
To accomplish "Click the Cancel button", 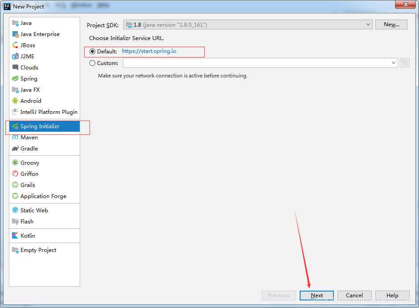I will tap(354, 296).
